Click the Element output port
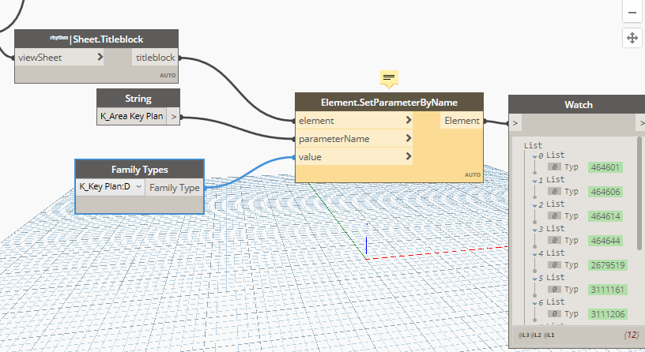The width and height of the screenshot is (645, 352). (462, 120)
